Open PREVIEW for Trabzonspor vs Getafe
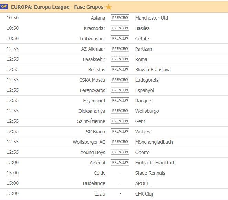Image resolution: width=228 pixels, height=200 pixels. pos(120,38)
